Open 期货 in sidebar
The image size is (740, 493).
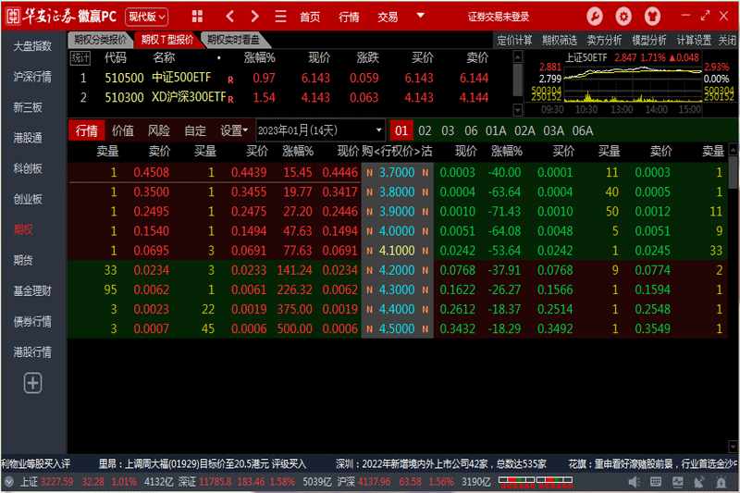pos(22,261)
